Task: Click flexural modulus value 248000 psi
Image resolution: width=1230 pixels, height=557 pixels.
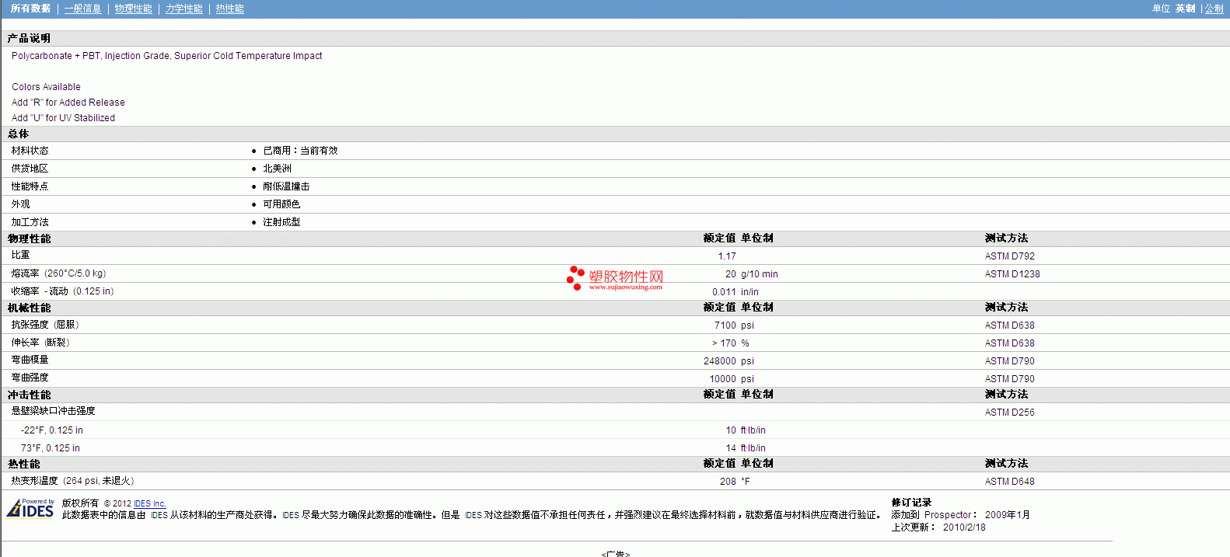Action: coord(729,361)
